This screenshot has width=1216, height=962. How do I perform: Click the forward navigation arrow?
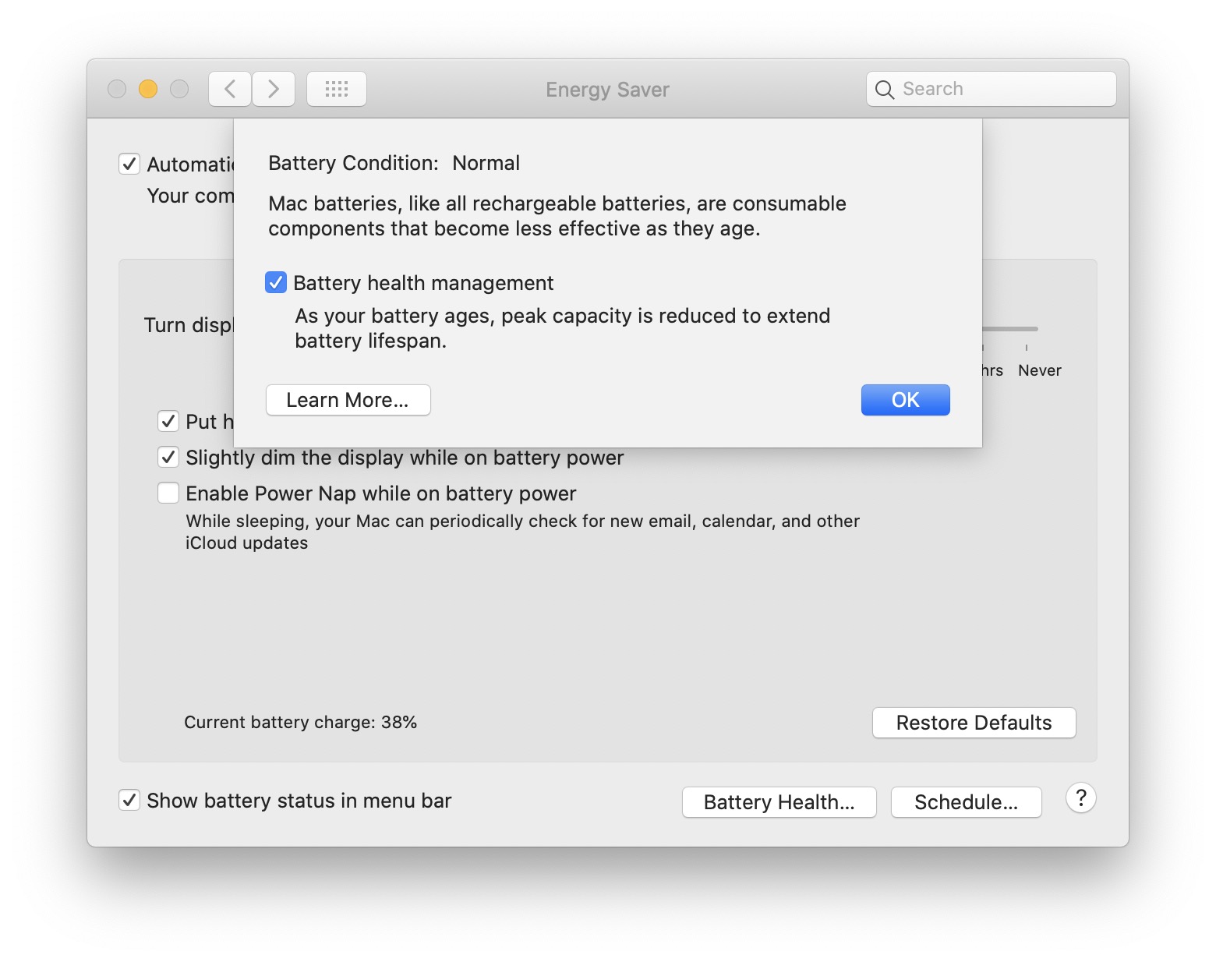[x=274, y=89]
